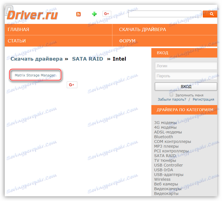Open the Bluetooth category

click(163, 137)
